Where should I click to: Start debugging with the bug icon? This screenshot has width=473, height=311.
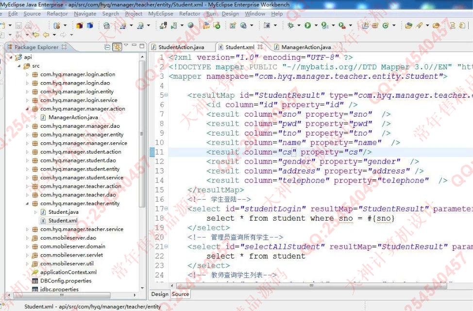click(291, 26)
